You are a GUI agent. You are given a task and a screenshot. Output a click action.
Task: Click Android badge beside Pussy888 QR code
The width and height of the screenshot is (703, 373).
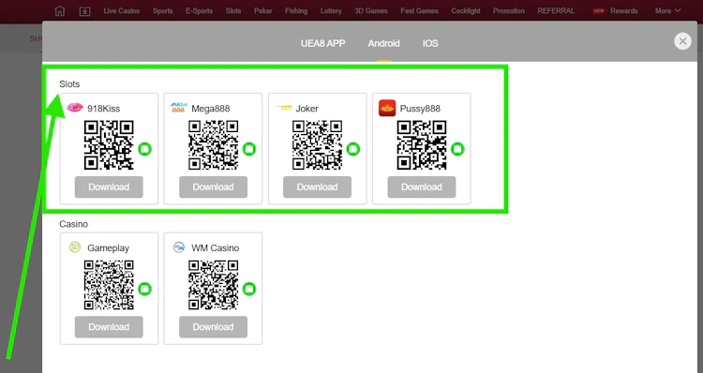coord(457,149)
